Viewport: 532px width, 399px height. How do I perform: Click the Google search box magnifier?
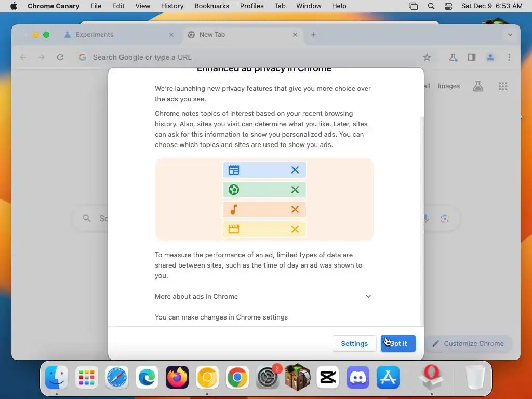click(87, 218)
